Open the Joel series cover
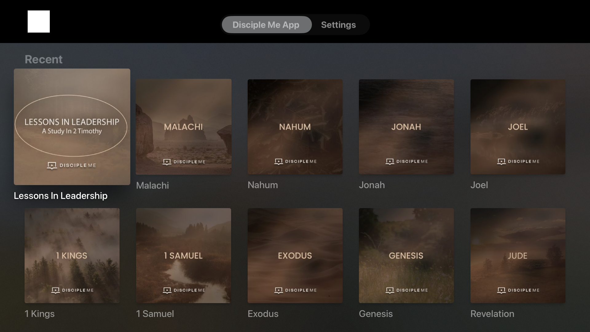This screenshot has height=332, width=590. tap(518, 127)
